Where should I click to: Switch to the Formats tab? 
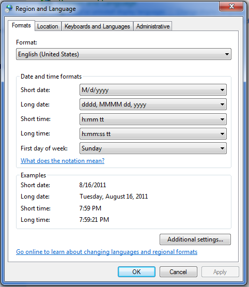pos(21,25)
